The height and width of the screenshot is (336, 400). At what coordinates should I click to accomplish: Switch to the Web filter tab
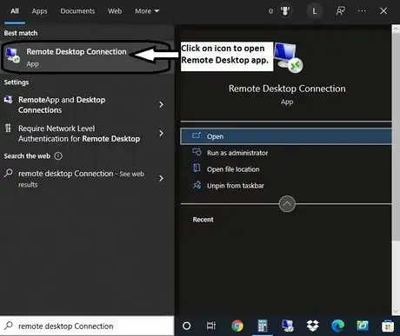[x=115, y=11]
